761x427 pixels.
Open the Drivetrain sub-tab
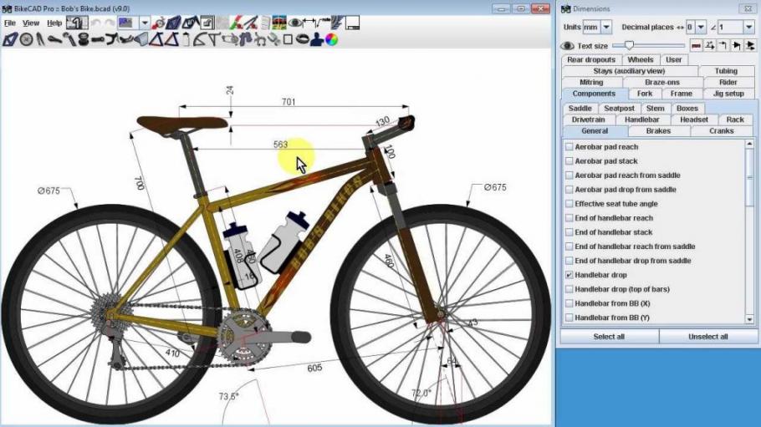tap(588, 119)
